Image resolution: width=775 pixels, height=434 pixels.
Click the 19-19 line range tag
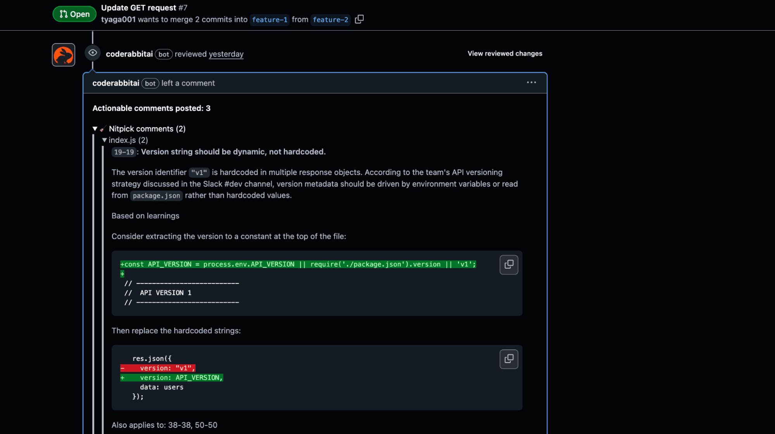pyautogui.click(x=124, y=152)
